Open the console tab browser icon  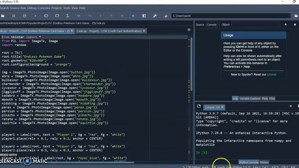pyautogui.click(x=199, y=106)
